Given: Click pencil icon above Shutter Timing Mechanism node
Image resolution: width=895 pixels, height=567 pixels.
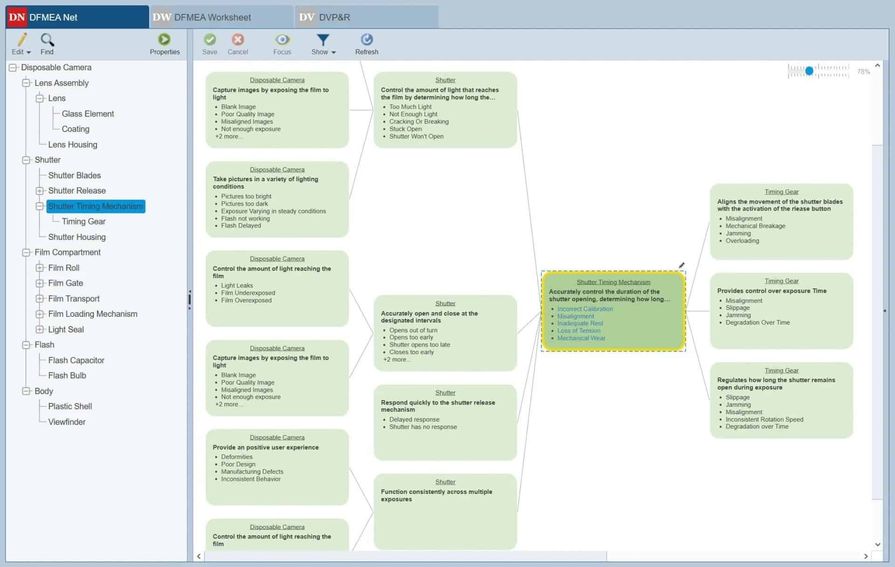Looking at the screenshot, I should [x=682, y=266].
